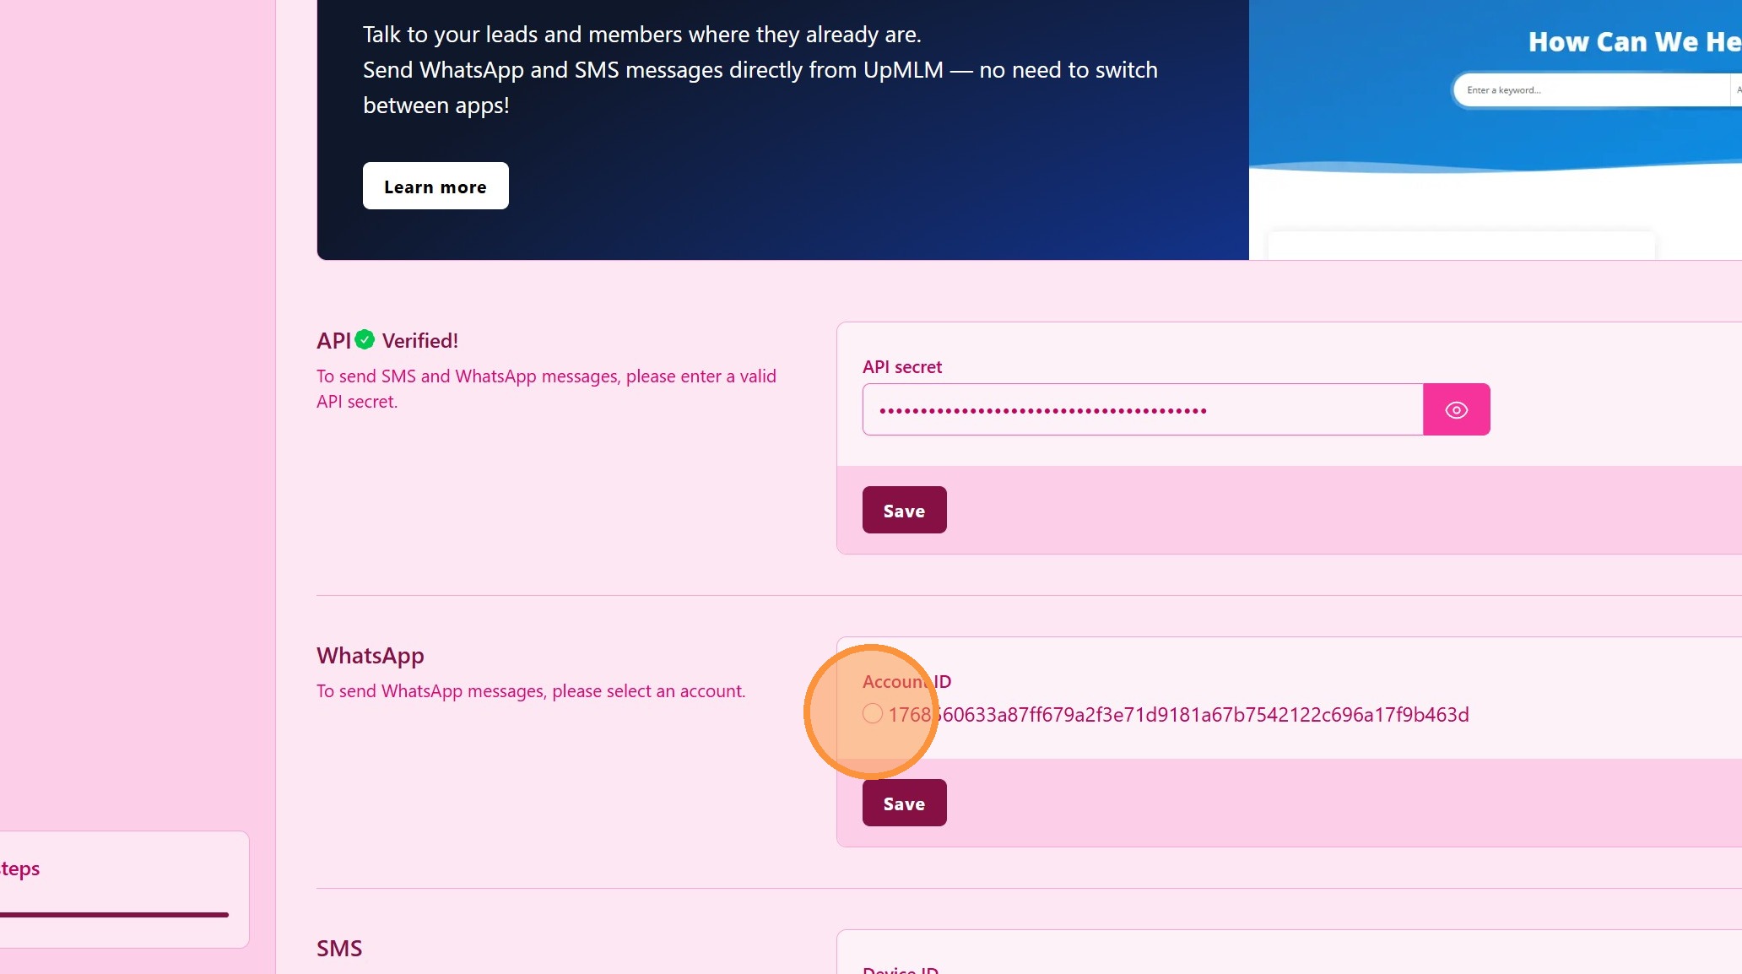Save the API secret settings

[904, 511]
